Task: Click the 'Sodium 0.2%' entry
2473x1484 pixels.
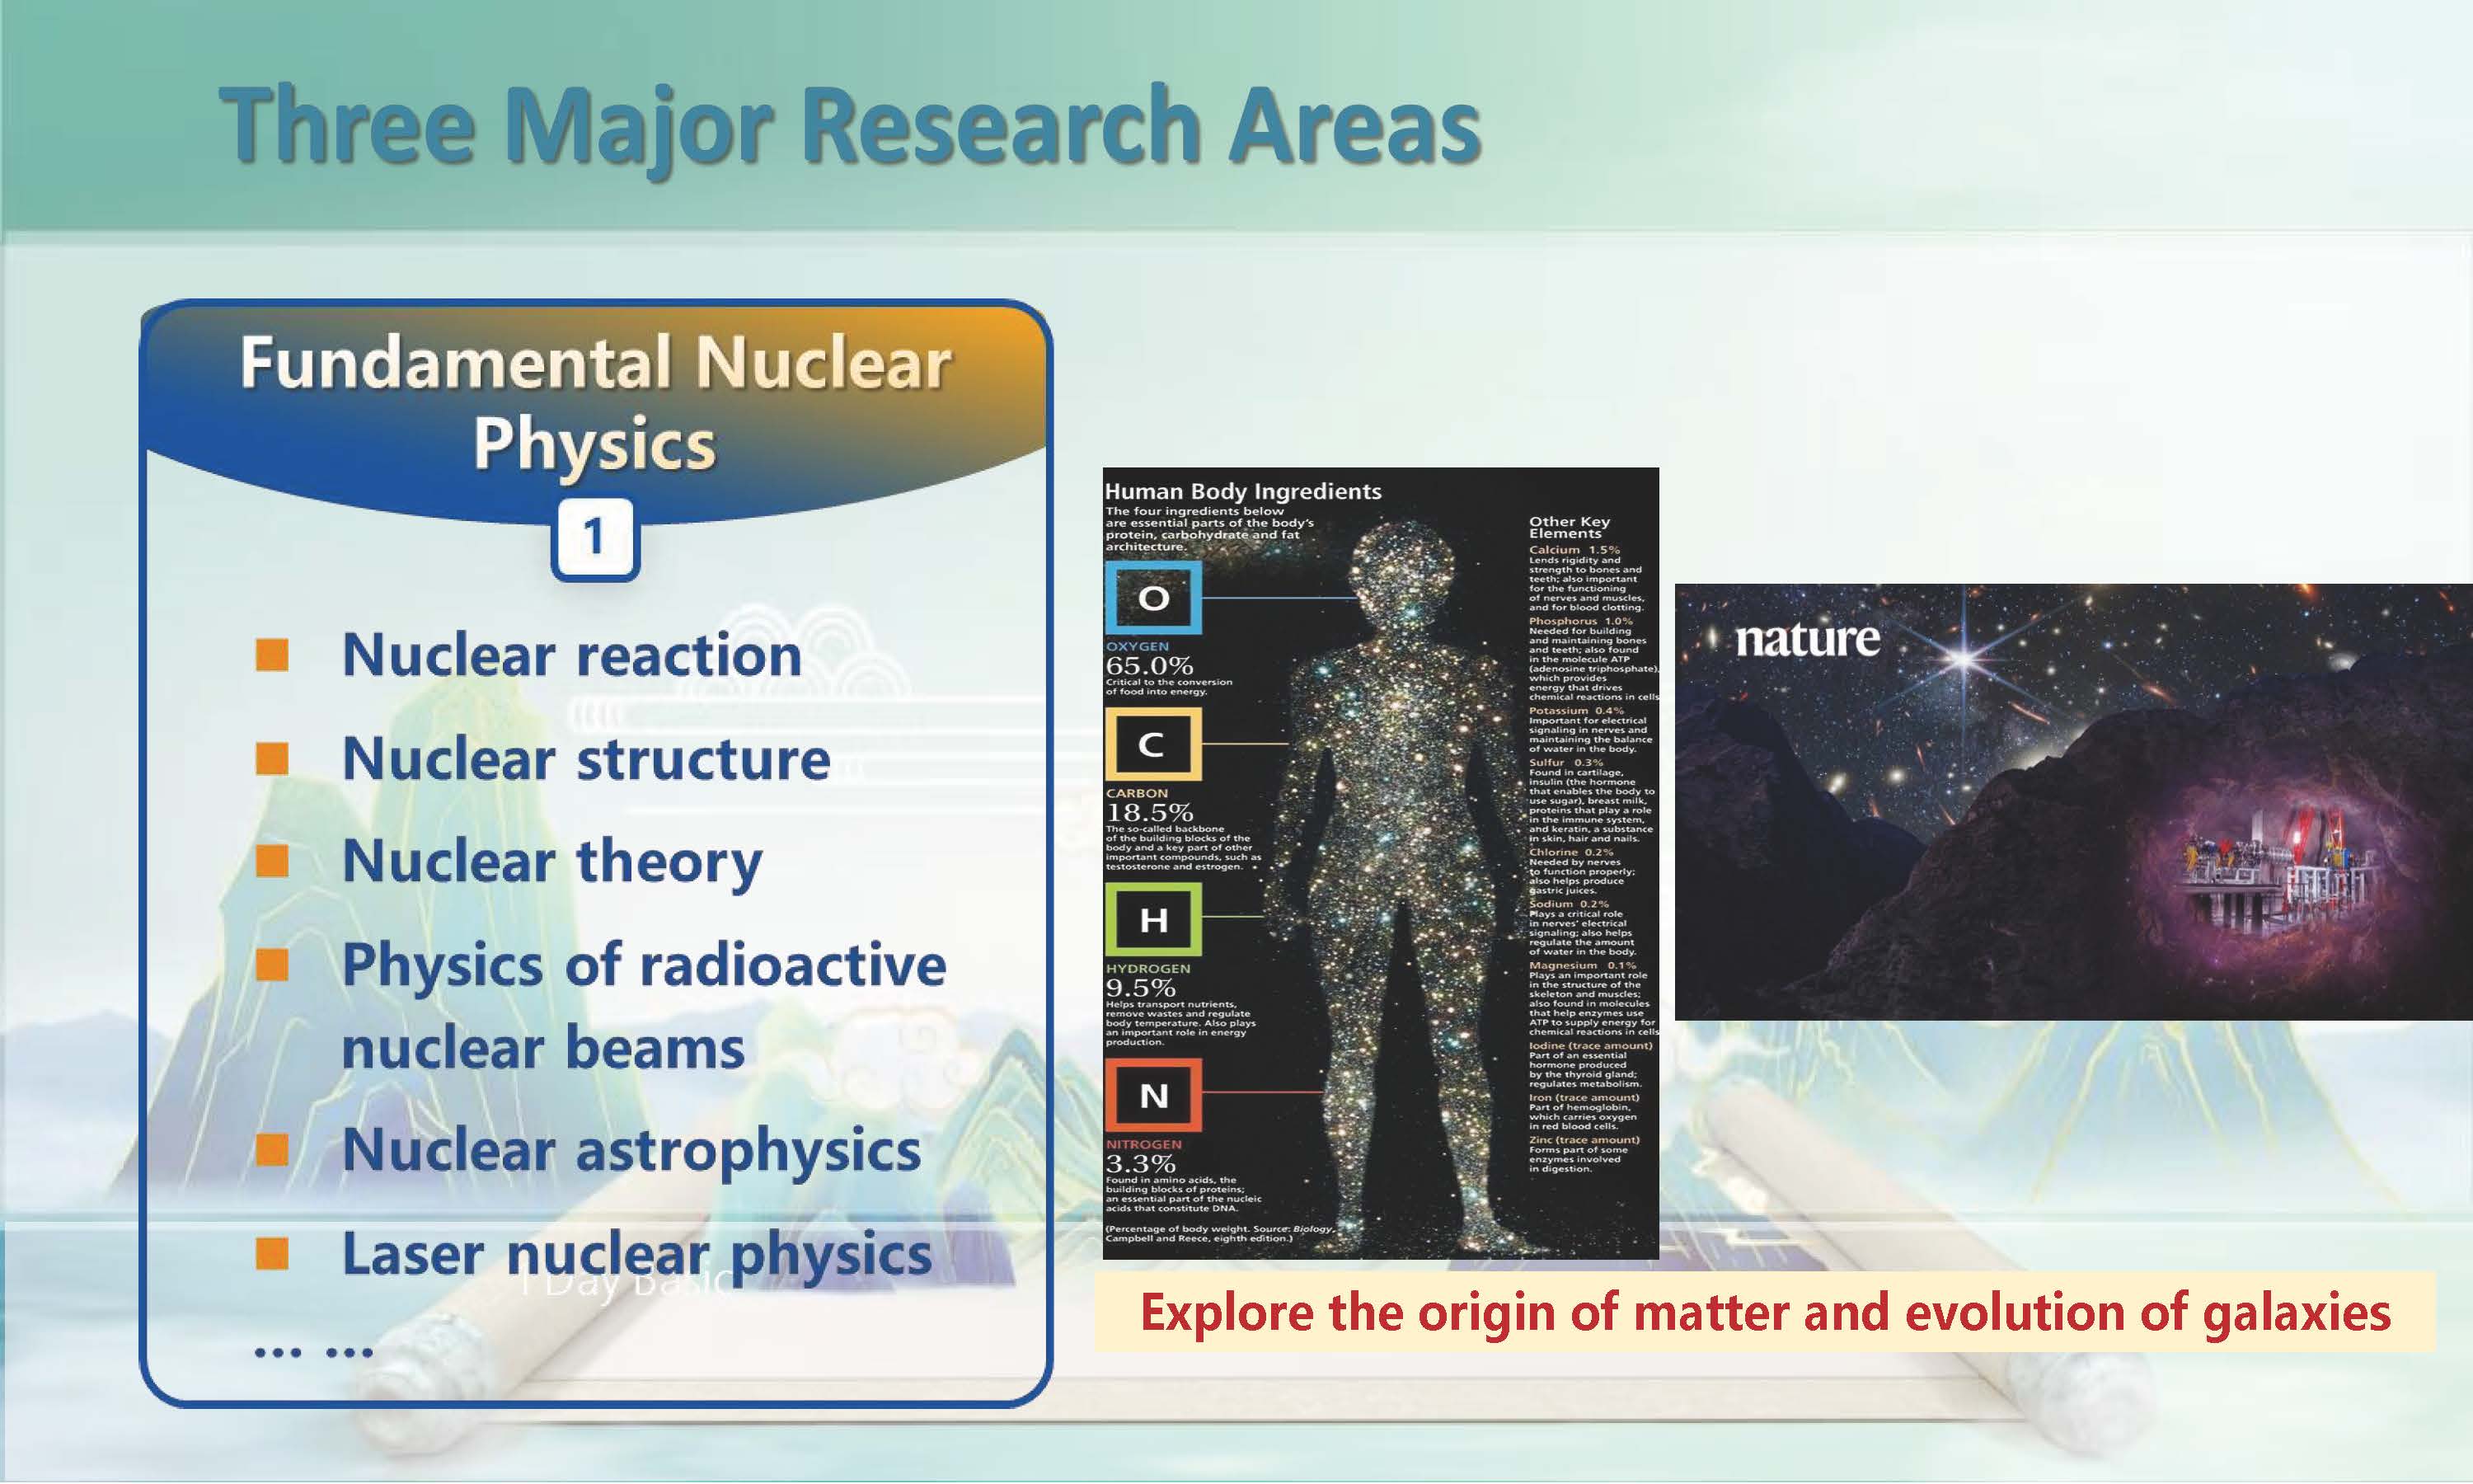Action: (x=1569, y=904)
